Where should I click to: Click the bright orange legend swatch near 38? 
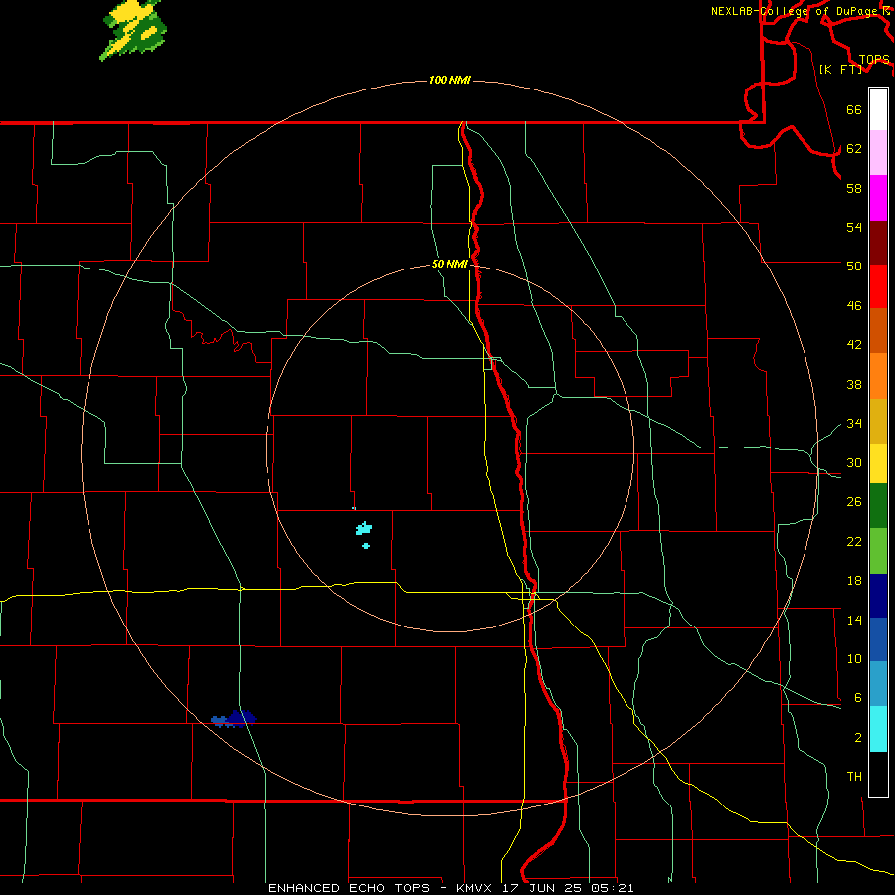click(x=878, y=376)
